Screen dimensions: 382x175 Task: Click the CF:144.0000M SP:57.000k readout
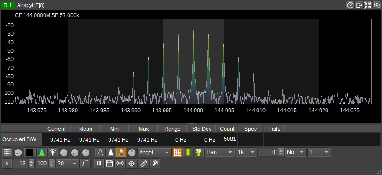(47, 15)
